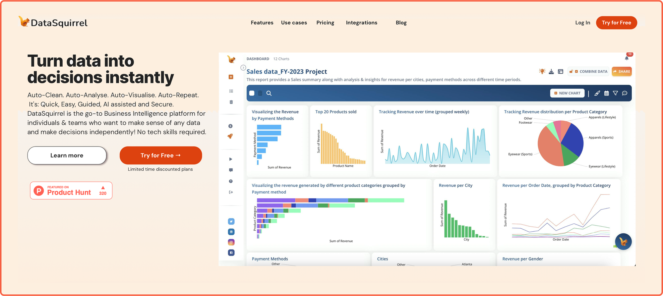
Task: Click the Combine Data button
Action: pyautogui.click(x=589, y=72)
